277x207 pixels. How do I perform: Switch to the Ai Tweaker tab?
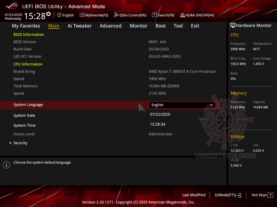coord(80,26)
